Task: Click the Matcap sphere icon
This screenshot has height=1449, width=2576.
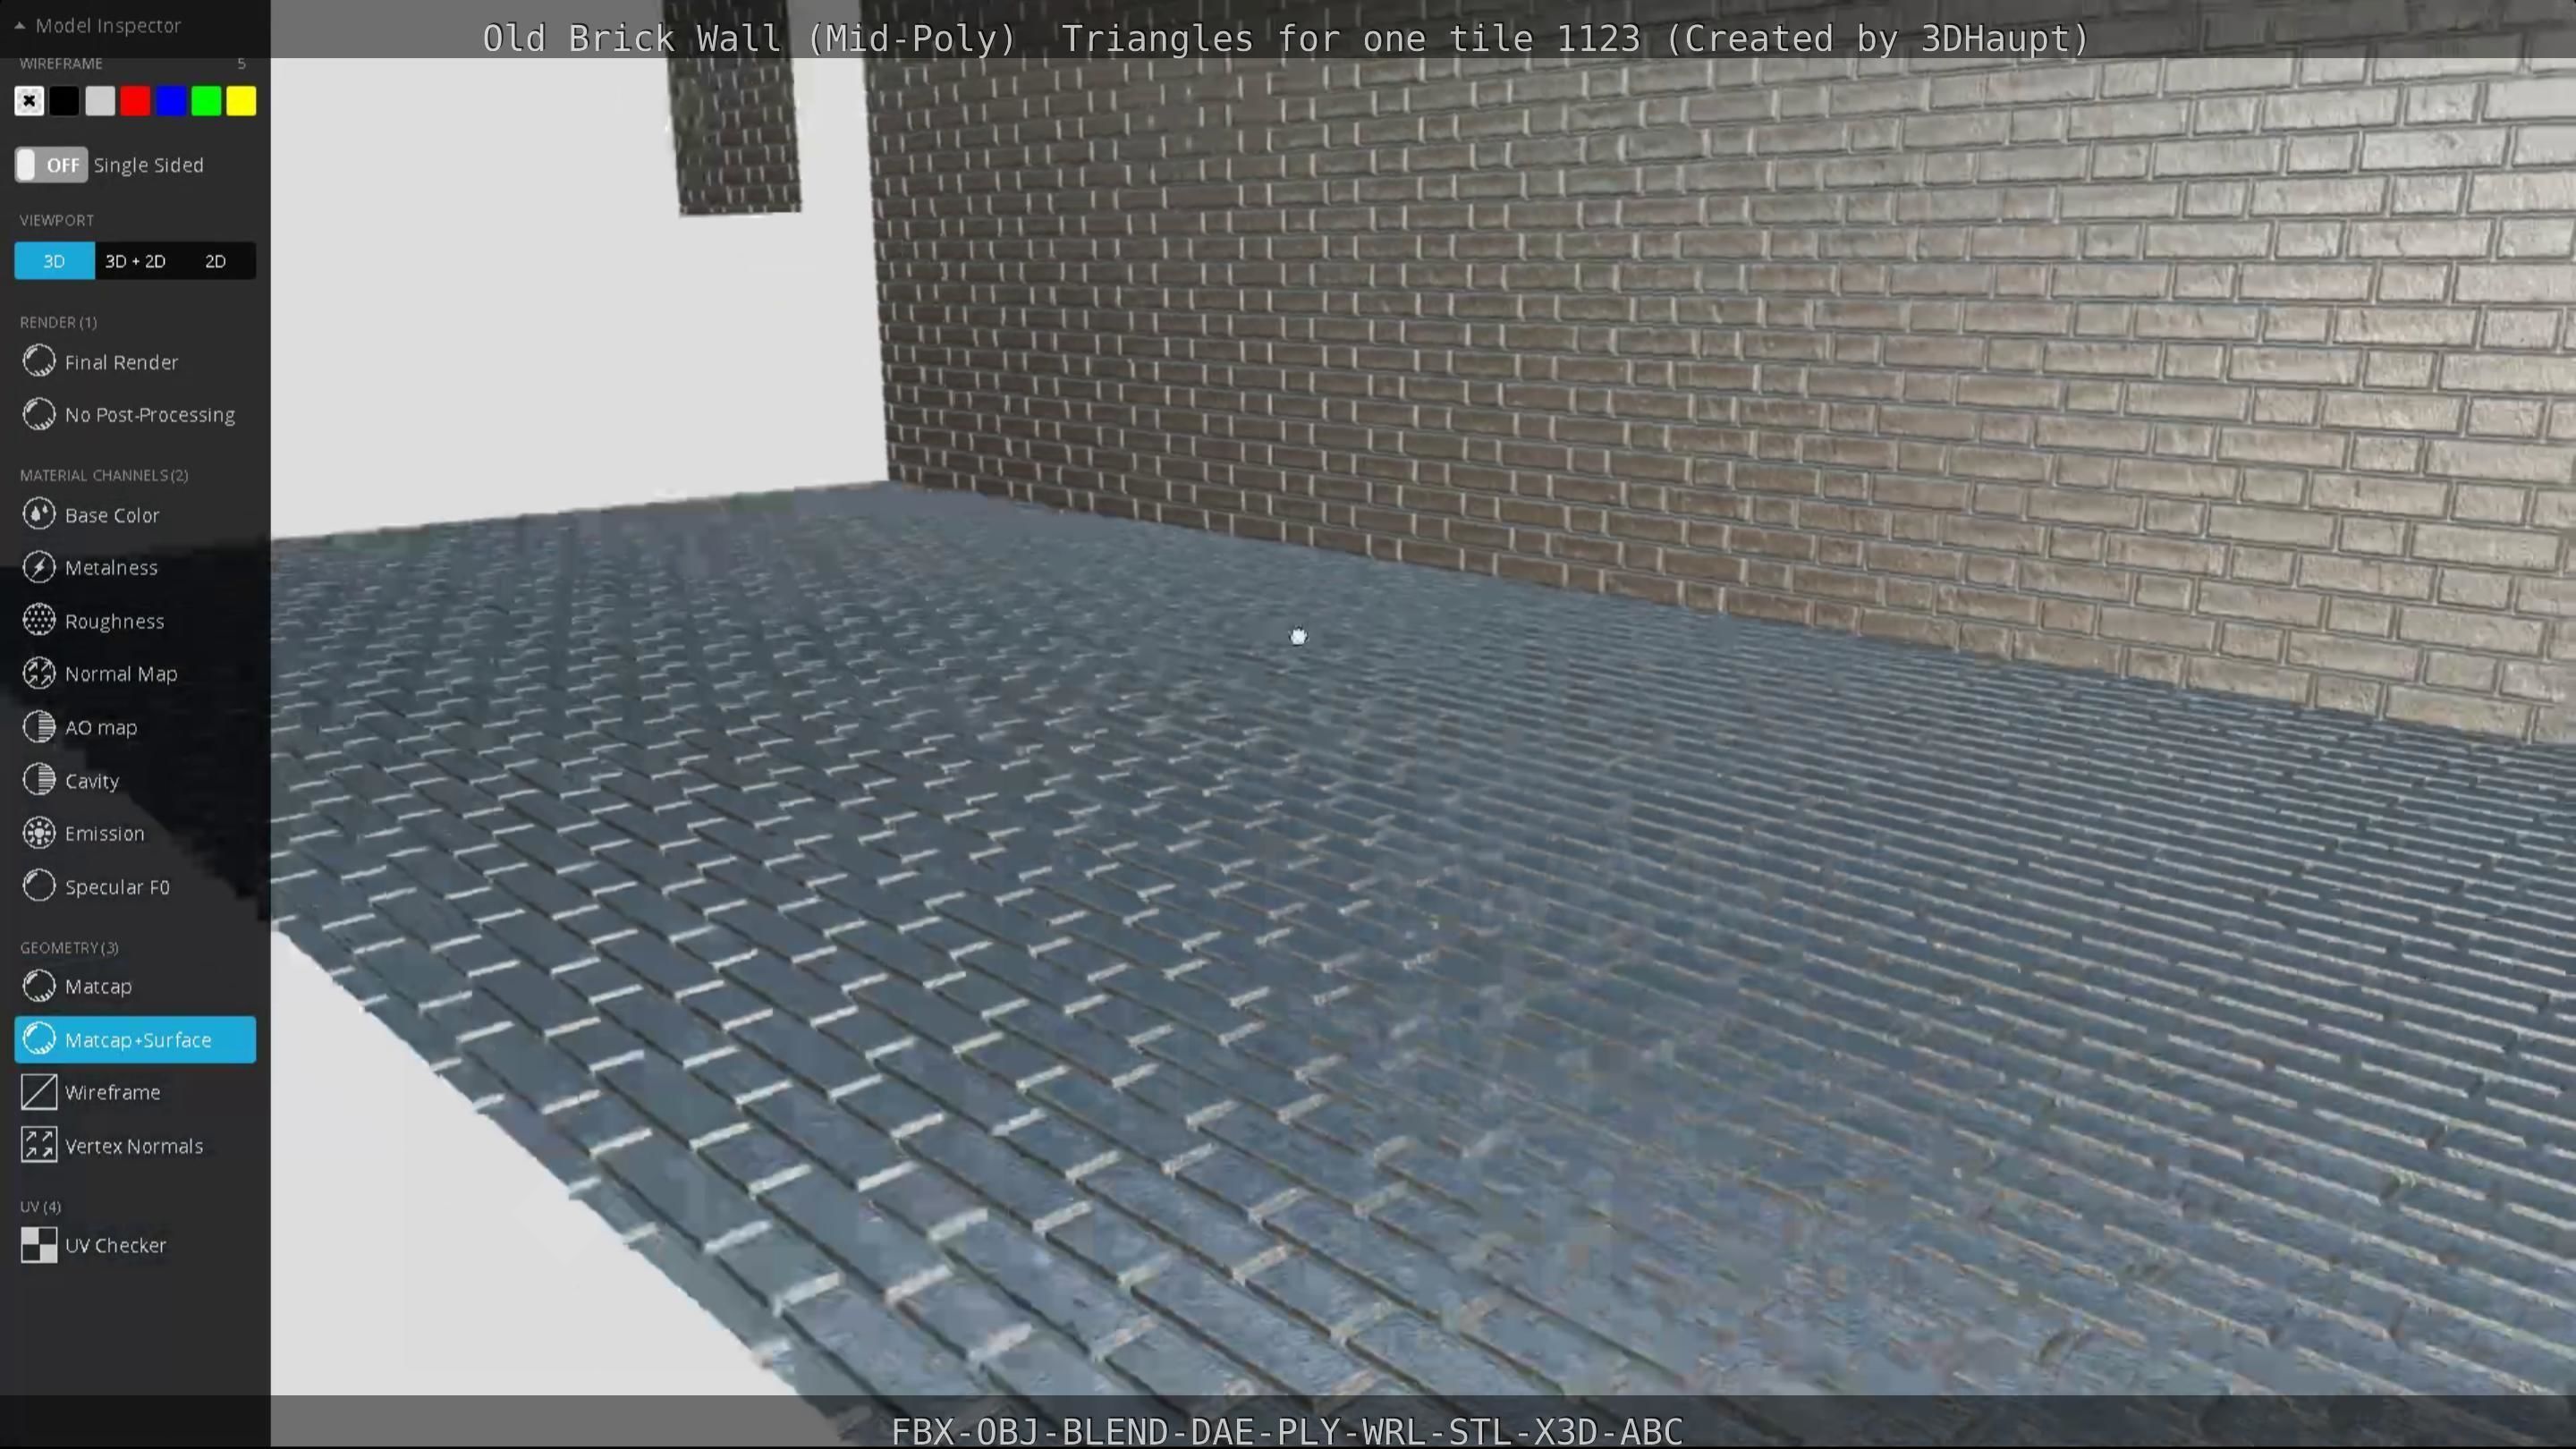Action: coord(39,986)
